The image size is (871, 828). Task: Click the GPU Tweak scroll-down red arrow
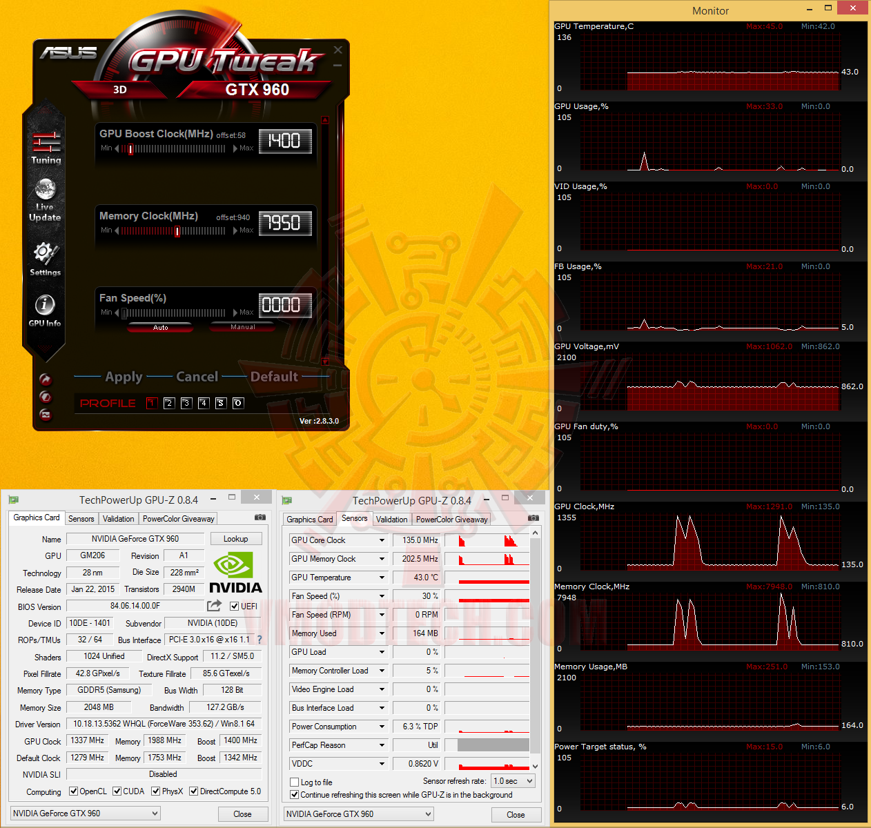[x=325, y=362]
